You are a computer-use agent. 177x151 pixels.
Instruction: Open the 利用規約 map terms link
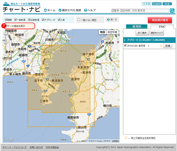116,141
